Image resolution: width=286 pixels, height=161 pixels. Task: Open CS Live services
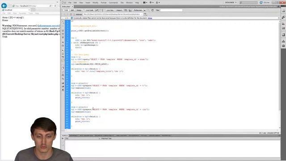pos(265,3)
